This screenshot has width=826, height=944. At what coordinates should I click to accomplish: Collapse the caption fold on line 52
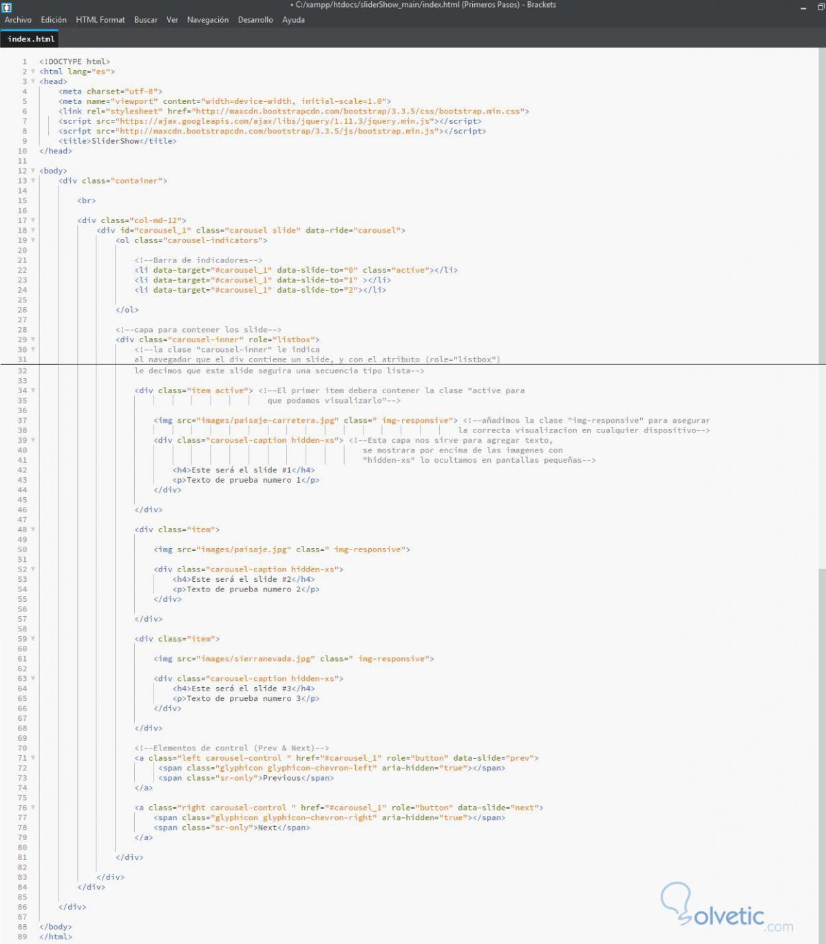33,569
